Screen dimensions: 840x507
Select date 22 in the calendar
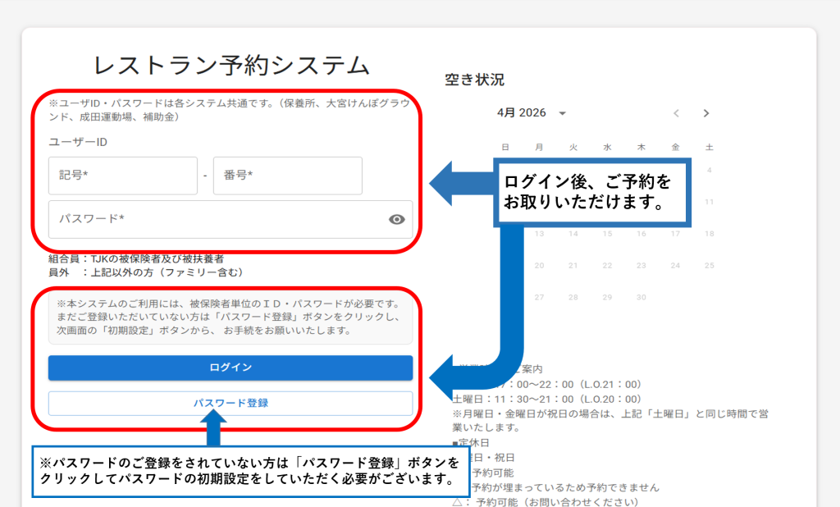pos(607,265)
